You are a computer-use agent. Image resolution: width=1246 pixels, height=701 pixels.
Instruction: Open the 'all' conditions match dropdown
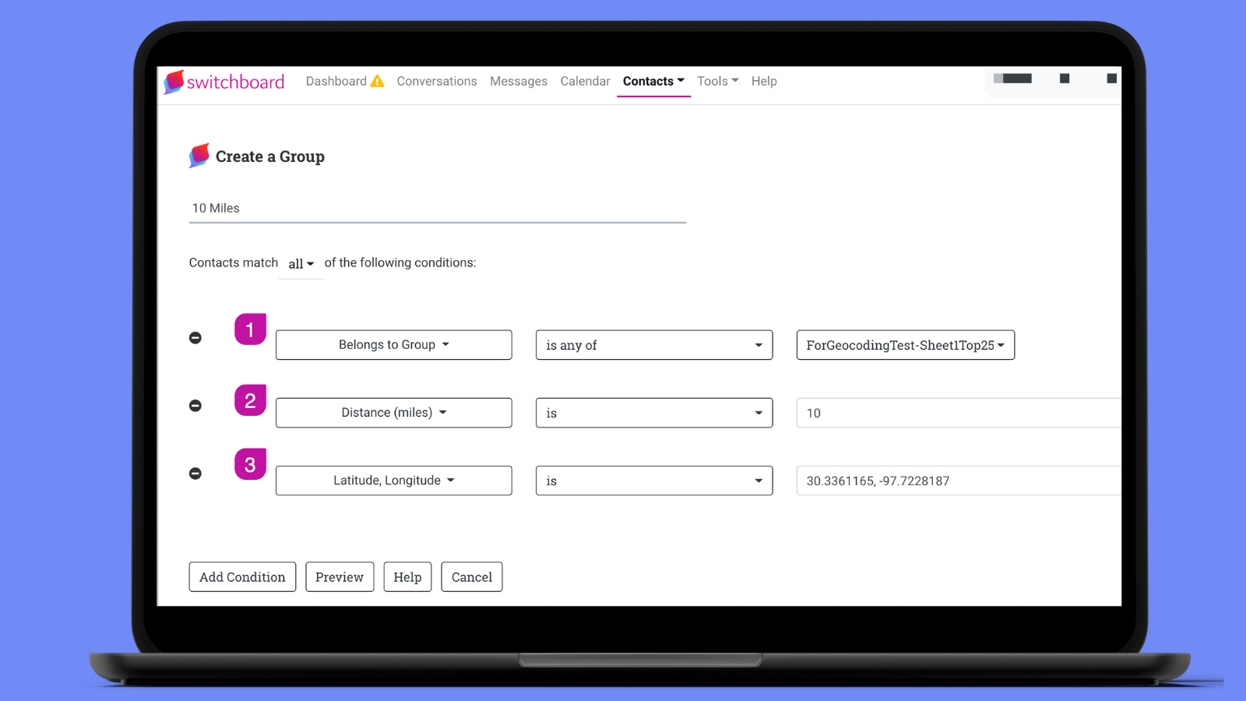pos(300,263)
